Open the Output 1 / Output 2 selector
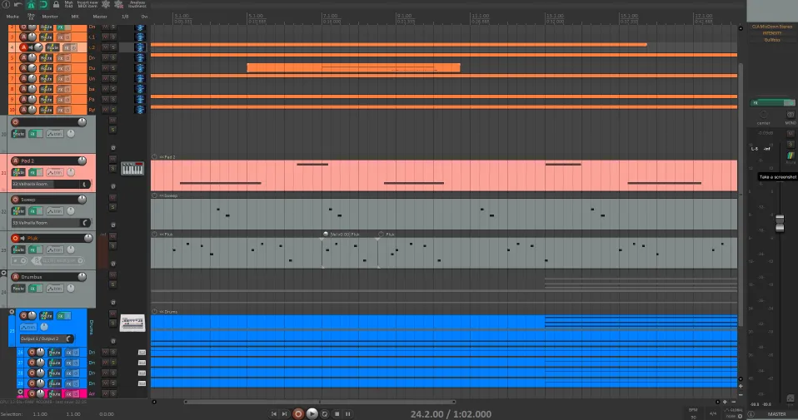This screenshot has height=420, width=798. (x=47, y=338)
